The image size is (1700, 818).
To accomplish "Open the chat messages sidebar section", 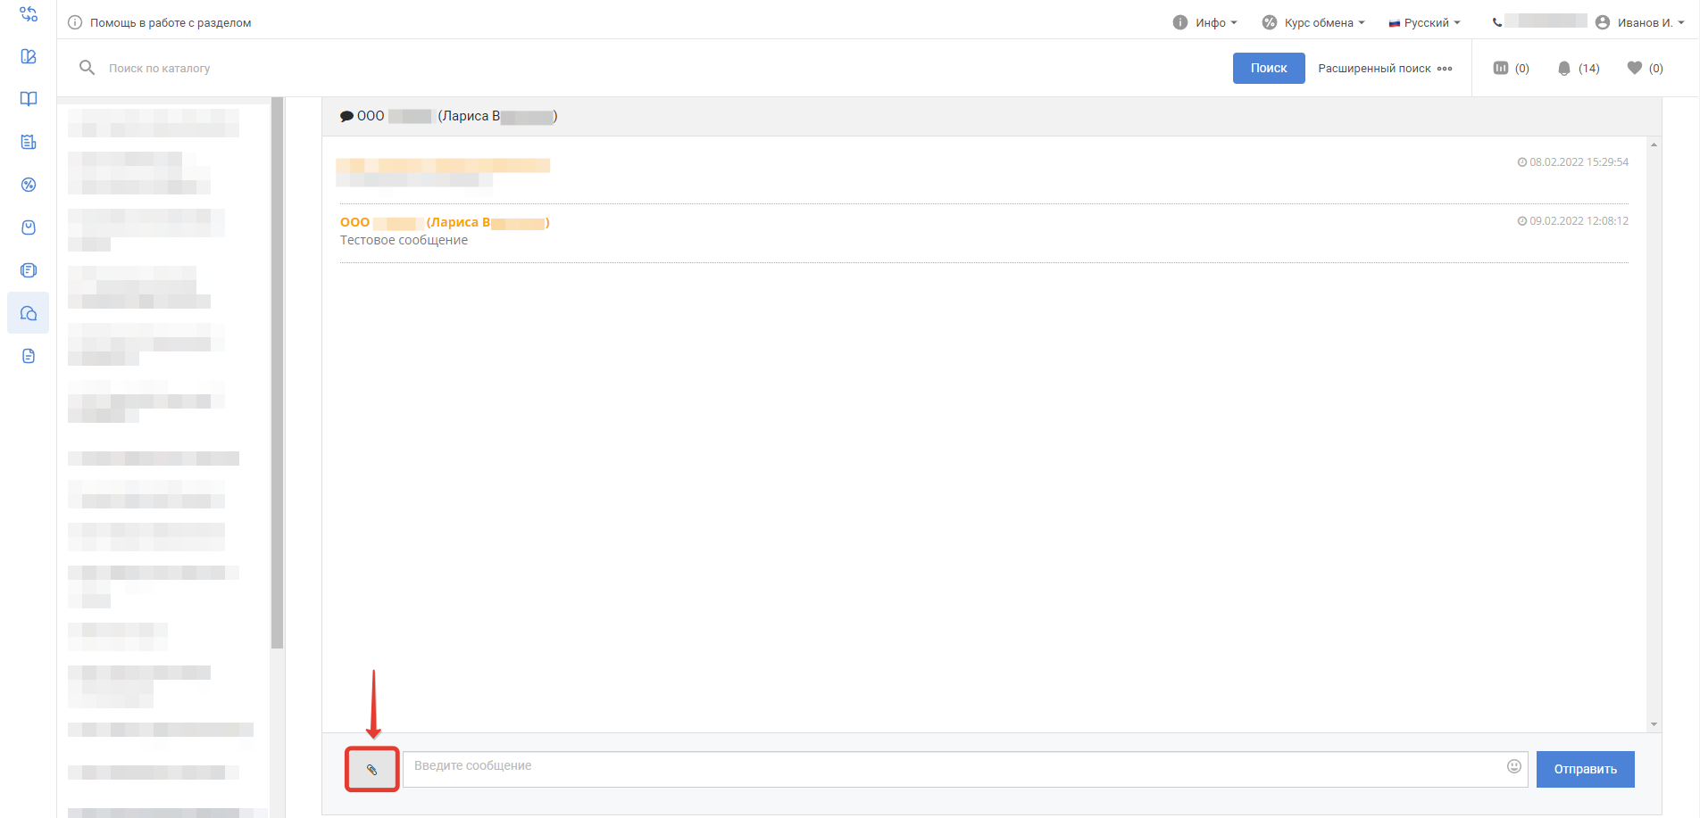I will point(29,313).
